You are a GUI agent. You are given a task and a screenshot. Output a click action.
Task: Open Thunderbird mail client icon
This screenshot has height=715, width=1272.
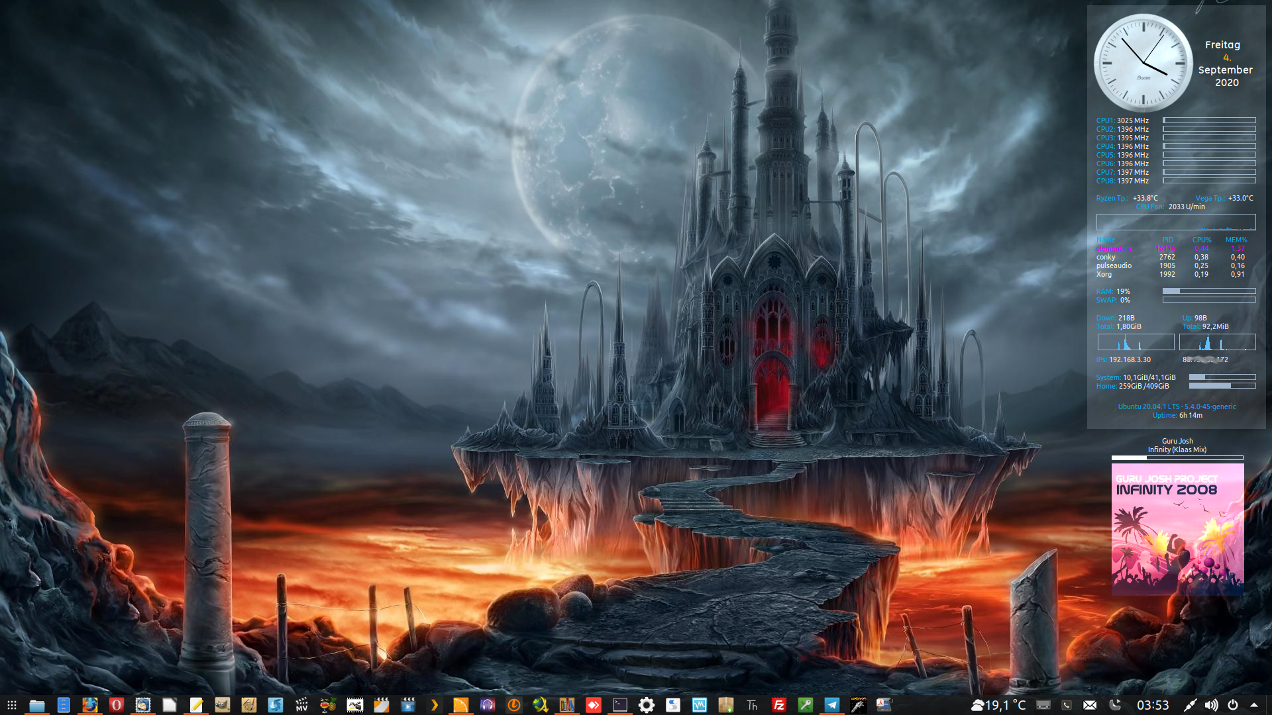coord(142,705)
